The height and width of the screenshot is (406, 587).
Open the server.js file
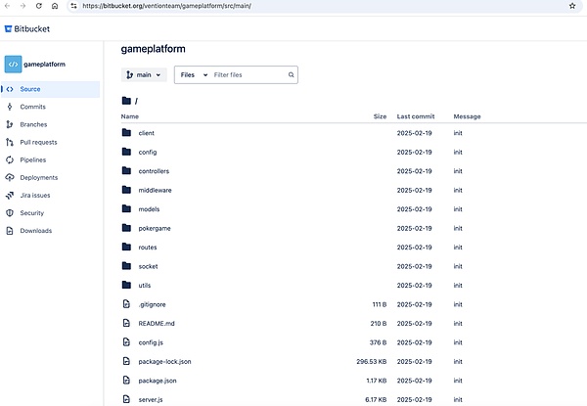pyautogui.click(x=151, y=399)
